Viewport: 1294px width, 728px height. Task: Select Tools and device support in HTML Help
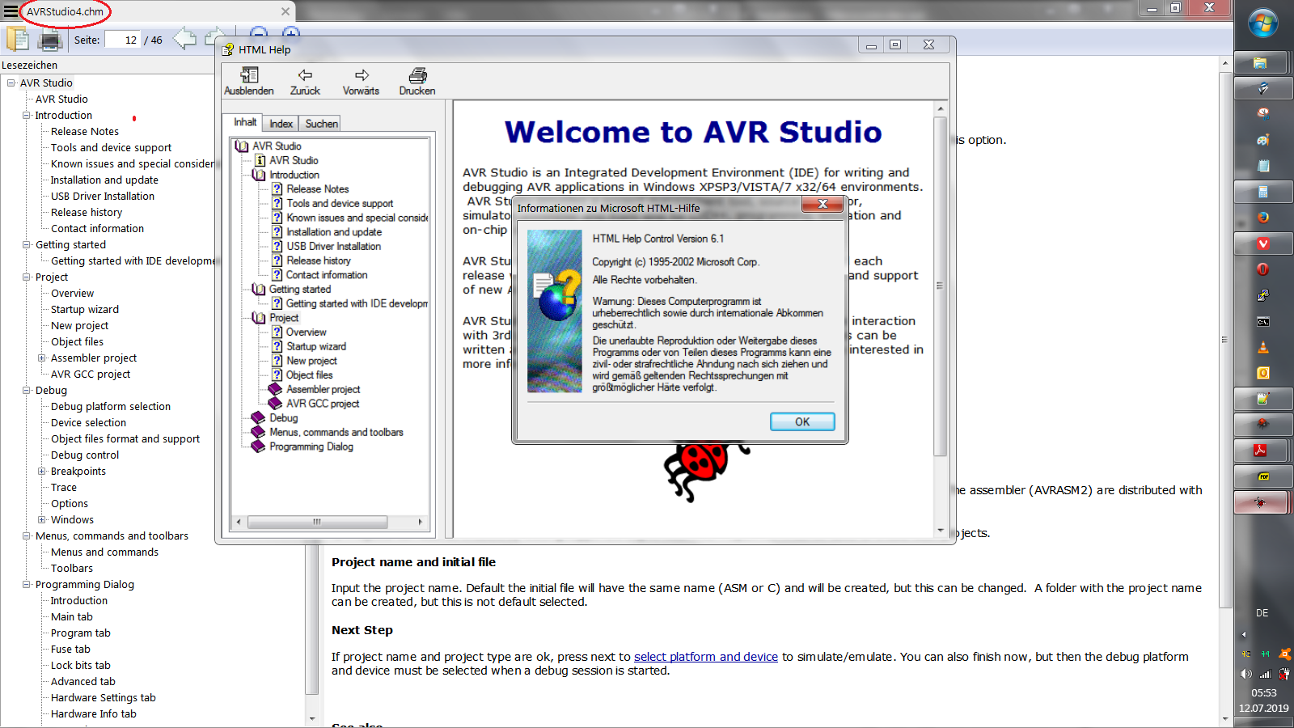(x=340, y=204)
